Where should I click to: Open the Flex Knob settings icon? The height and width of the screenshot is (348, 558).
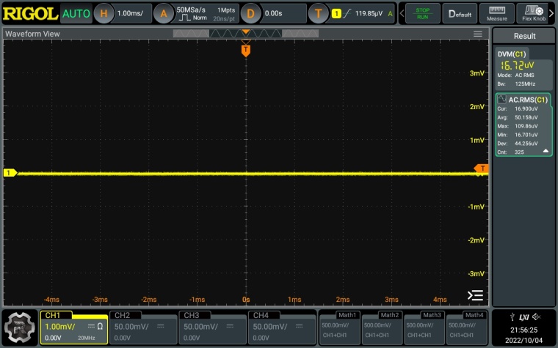pyautogui.click(x=534, y=13)
